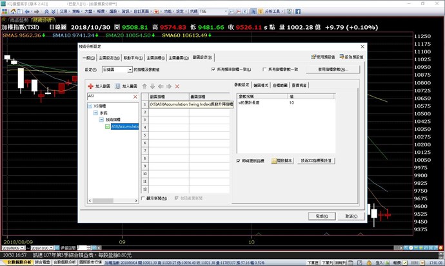The image size is (445, 266).
Task: Collapse the 技術指標 tree node
Action: coord(101,120)
